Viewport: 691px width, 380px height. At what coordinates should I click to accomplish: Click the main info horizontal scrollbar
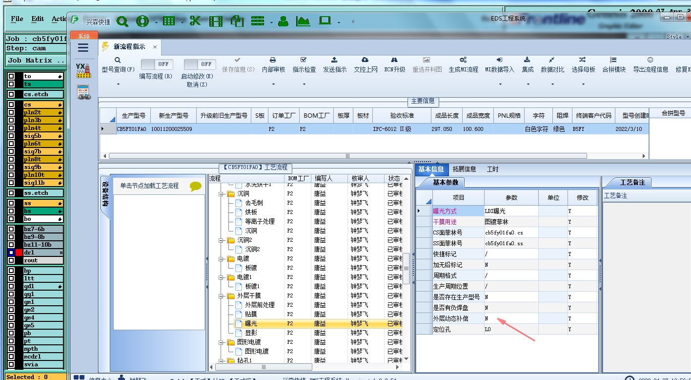coord(347,156)
